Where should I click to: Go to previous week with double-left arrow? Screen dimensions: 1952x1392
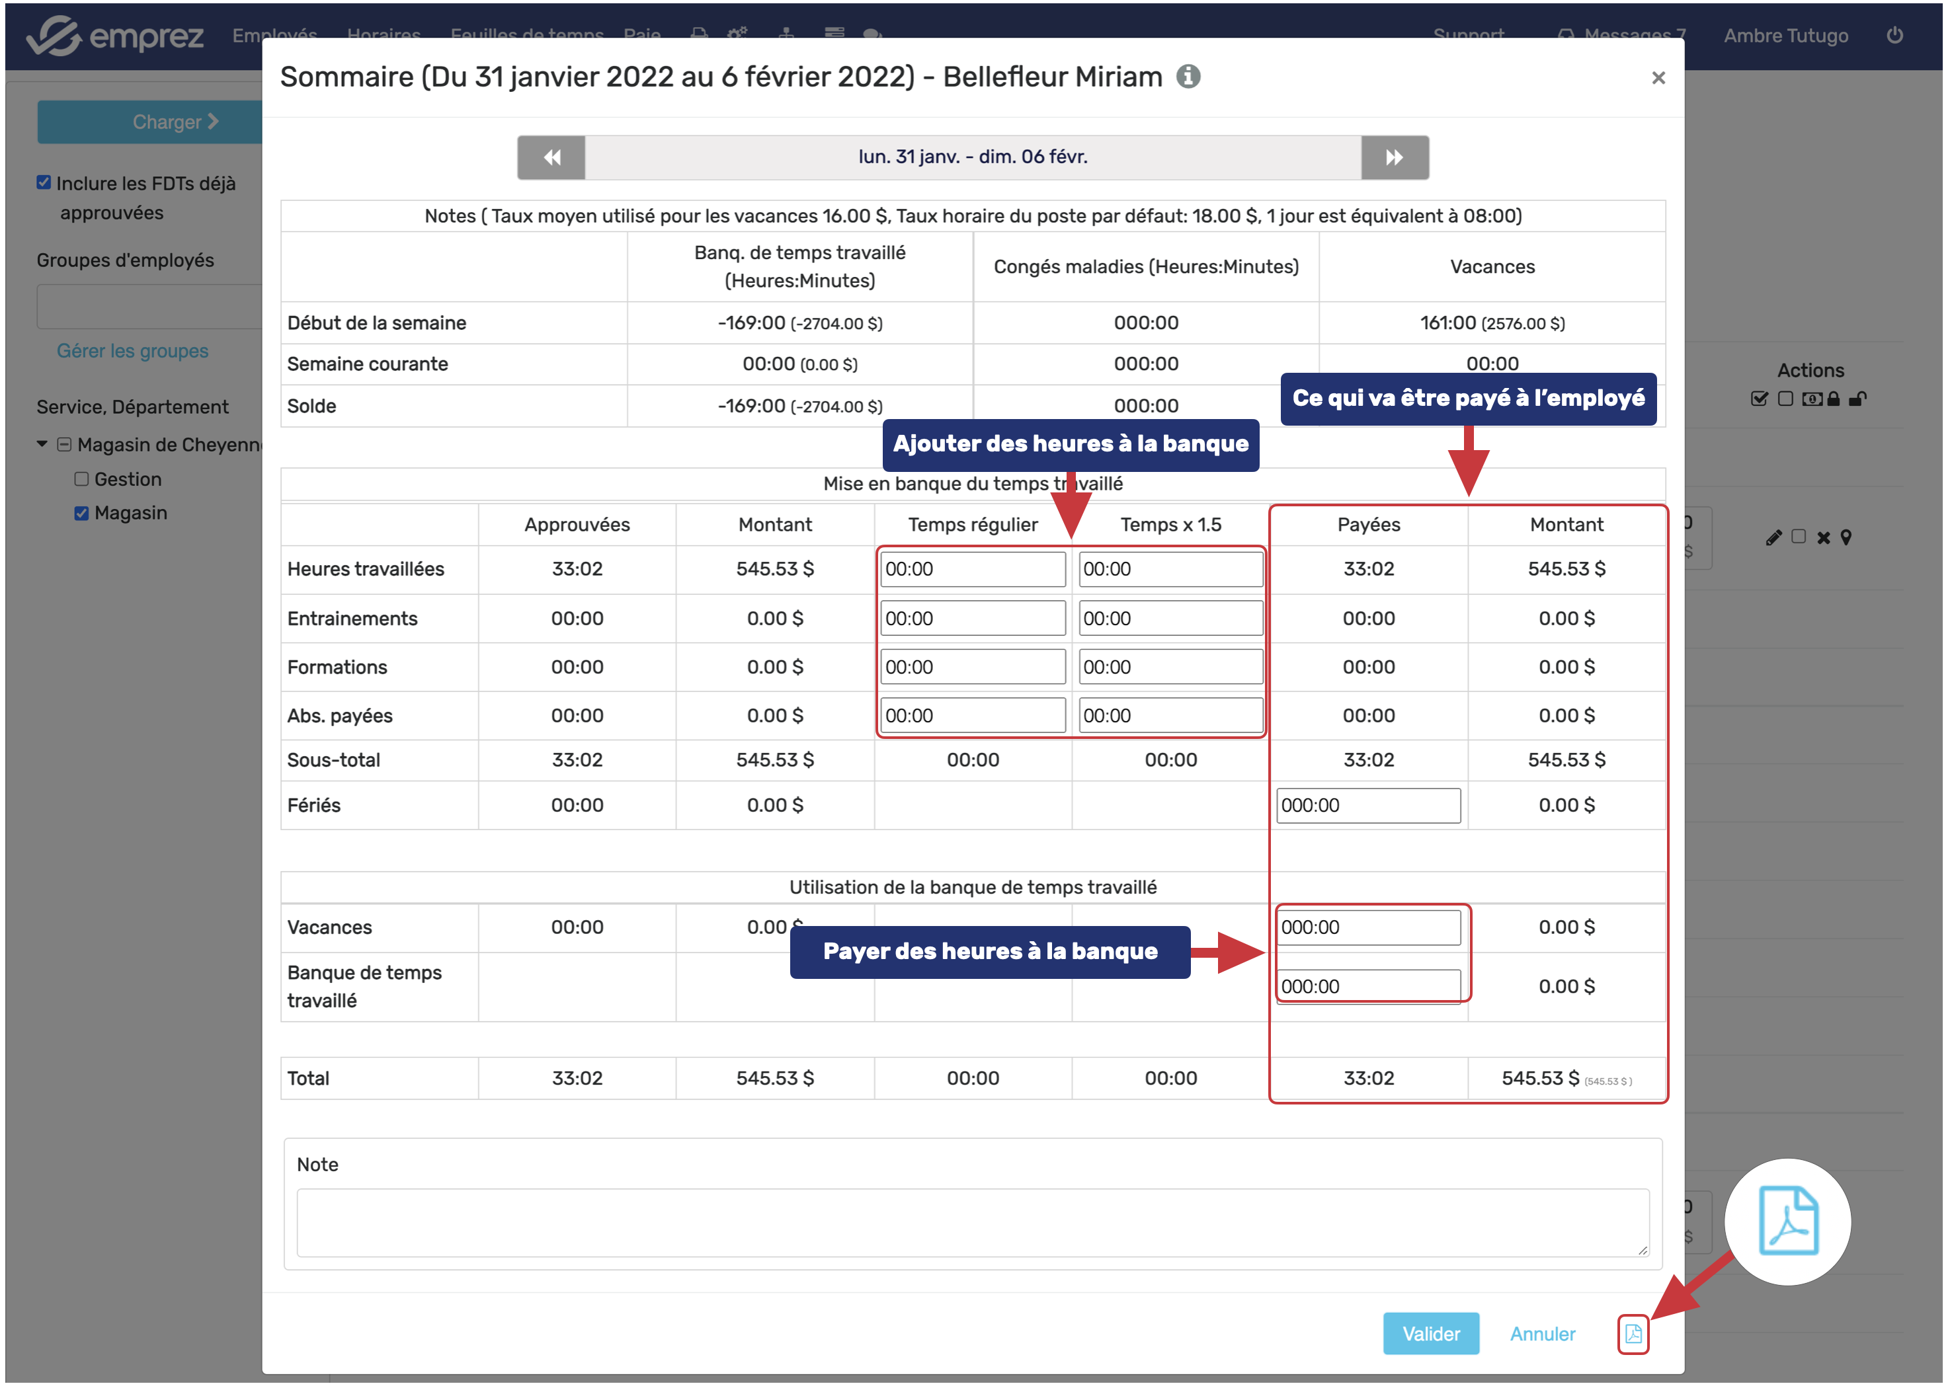pyautogui.click(x=551, y=158)
